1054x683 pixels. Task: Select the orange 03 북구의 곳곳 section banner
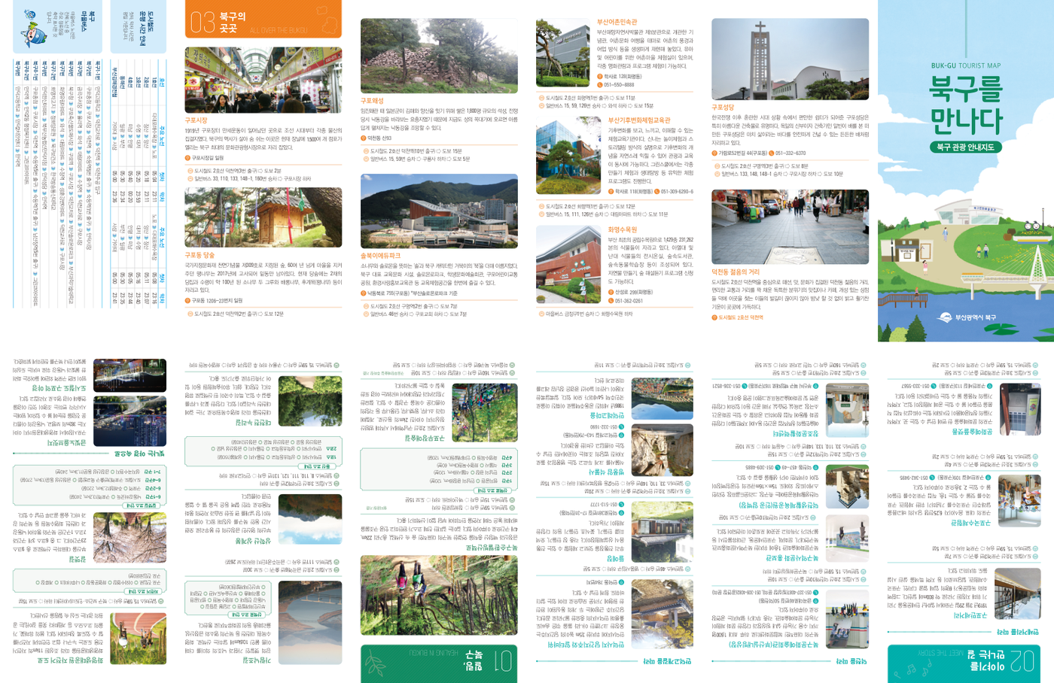pyautogui.click(x=263, y=20)
